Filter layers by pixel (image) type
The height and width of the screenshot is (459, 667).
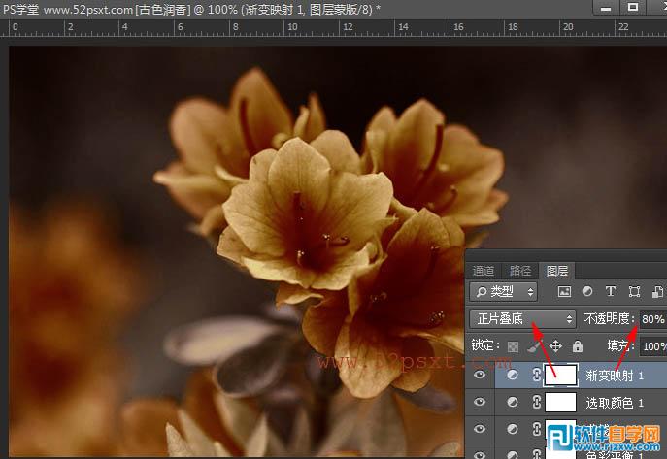(563, 291)
